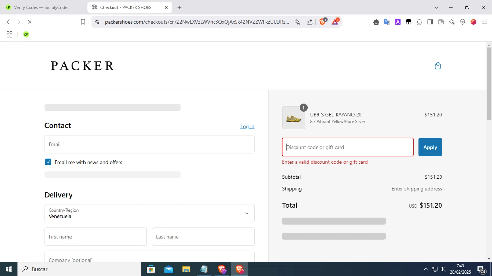
Task: Open Leo AI sparkle icon
Action: (x=452, y=22)
